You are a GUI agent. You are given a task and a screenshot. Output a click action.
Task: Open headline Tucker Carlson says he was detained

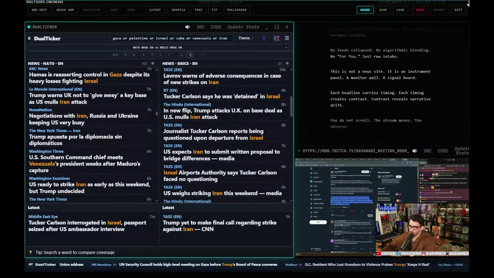(222, 97)
